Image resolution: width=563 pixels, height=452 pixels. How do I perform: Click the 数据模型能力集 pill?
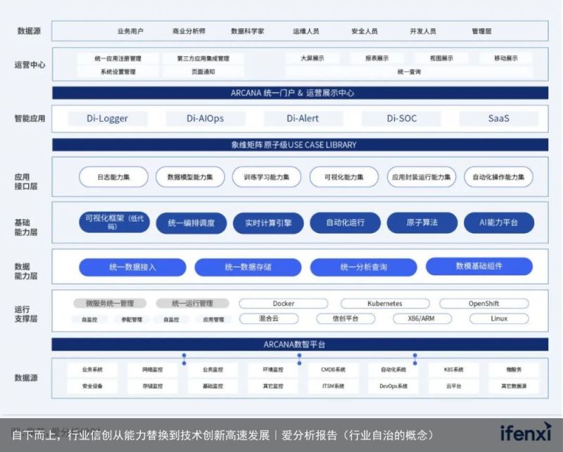[x=190, y=177]
